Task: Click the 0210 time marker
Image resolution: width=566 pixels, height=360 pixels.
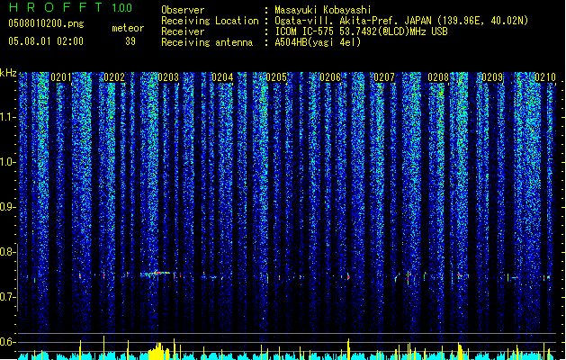Action: [x=545, y=77]
